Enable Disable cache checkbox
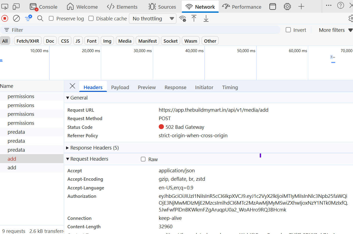The height and width of the screenshot is (234, 353). click(91, 18)
